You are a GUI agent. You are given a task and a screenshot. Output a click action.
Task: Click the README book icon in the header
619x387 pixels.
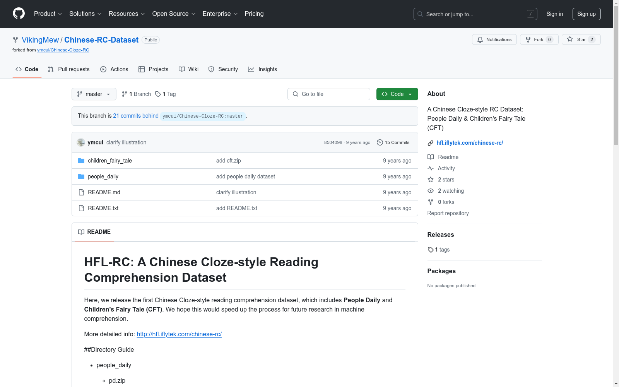click(x=81, y=232)
